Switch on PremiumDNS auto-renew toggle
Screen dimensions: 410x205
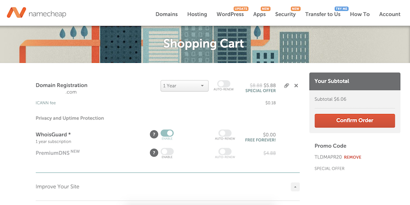(x=224, y=152)
